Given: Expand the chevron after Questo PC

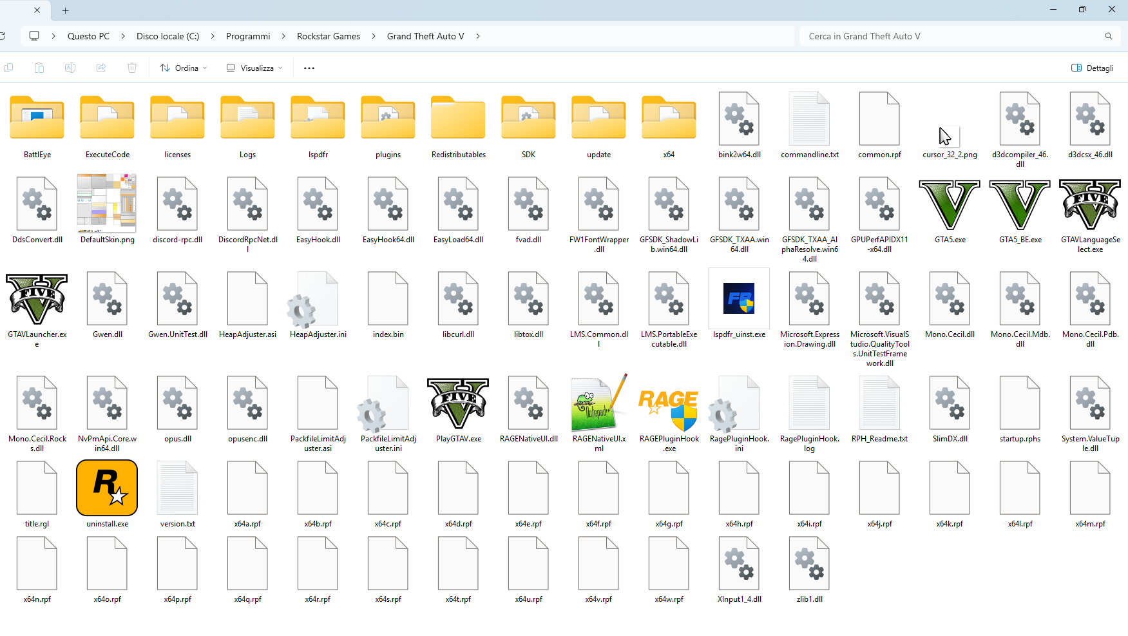Looking at the screenshot, I should 123,36.
